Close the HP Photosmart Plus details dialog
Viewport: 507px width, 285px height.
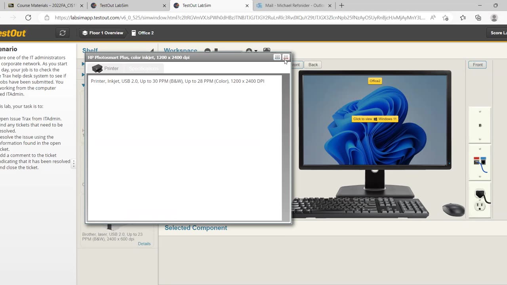pyautogui.click(x=286, y=57)
